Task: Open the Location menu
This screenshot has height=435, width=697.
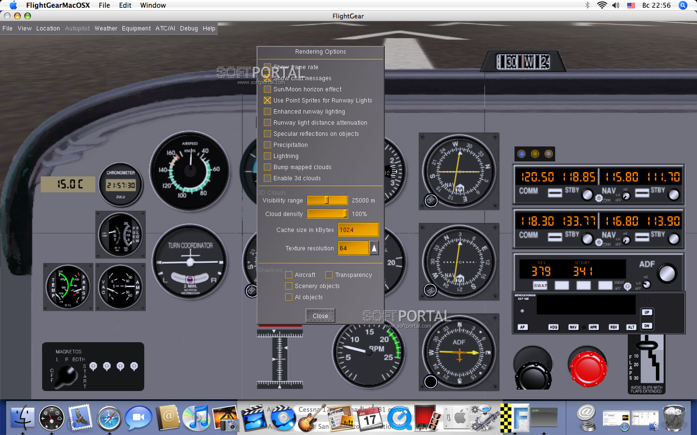Action: (48, 29)
